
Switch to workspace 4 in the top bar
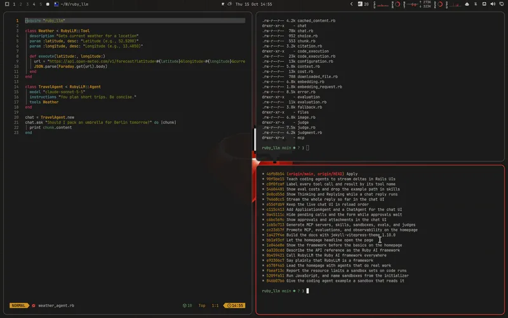[34, 4]
